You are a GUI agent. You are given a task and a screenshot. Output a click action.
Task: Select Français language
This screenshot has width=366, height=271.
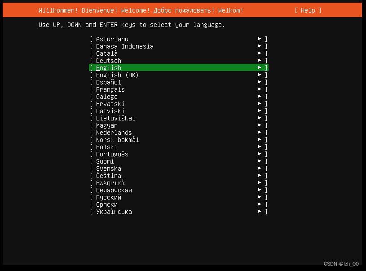pos(179,89)
